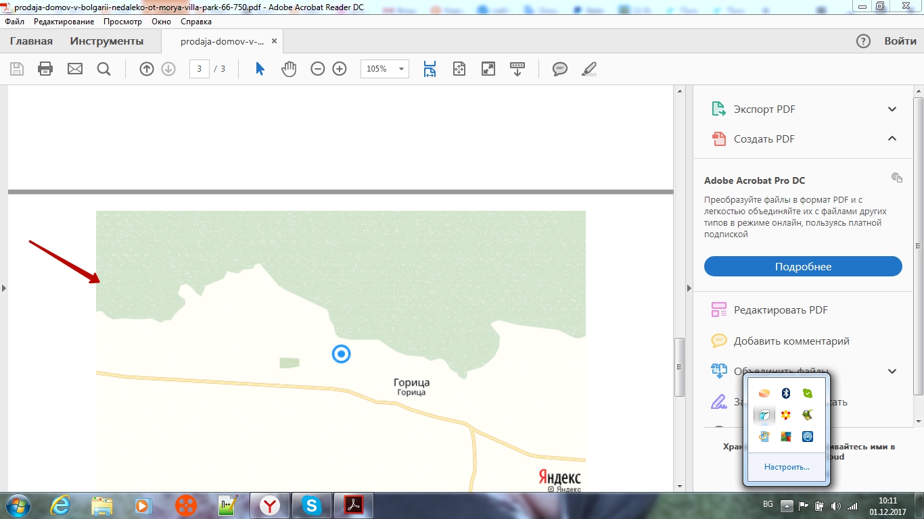Expand the Объединить файлы chevron

(x=892, y=371)
